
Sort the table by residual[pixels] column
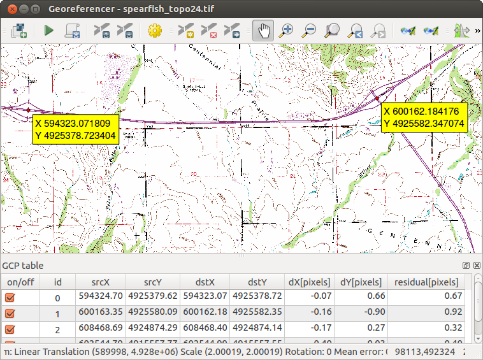[426, 282]
